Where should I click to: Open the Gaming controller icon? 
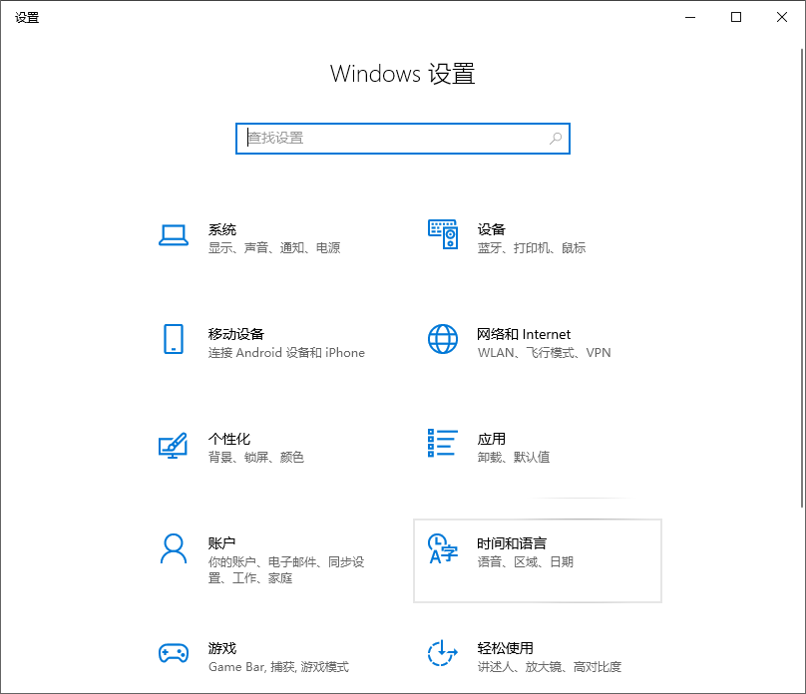point(174,653)
